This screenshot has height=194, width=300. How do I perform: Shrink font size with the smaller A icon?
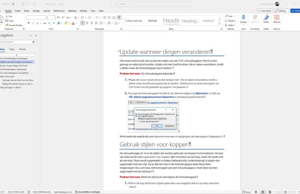click(63, 17)
